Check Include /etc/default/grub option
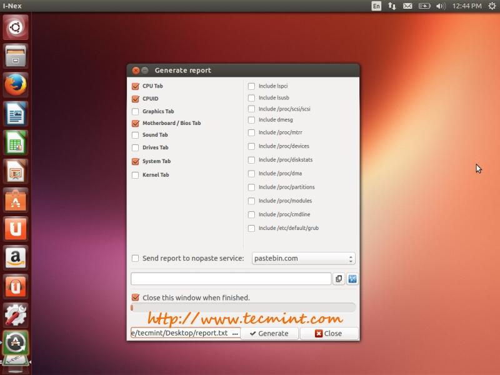Image resolution: width=500 pixels, height=375 pixels. (x=252, y=228)
